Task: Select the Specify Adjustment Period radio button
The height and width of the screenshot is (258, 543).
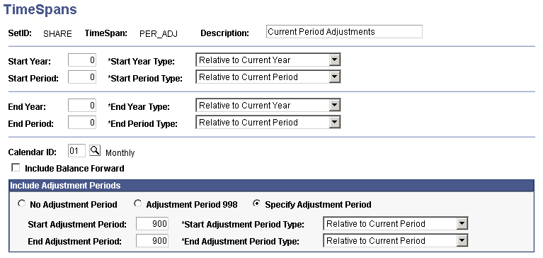Action: (x=256, y=204)
